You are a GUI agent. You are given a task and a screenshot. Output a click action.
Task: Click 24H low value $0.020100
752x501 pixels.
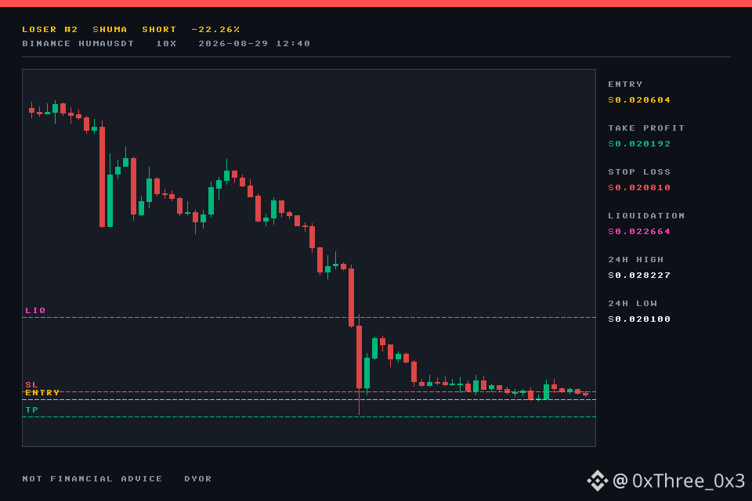click(x=639, y=319)
